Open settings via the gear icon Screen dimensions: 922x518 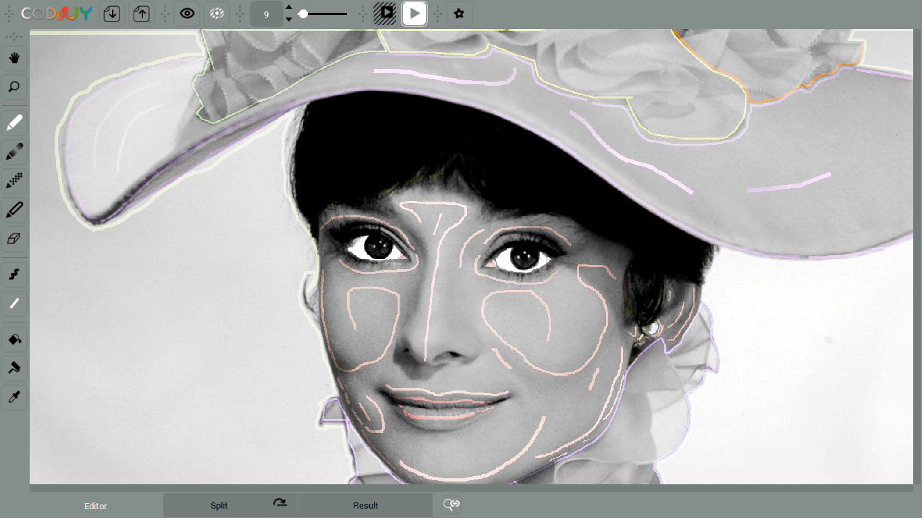coord(459,13)
